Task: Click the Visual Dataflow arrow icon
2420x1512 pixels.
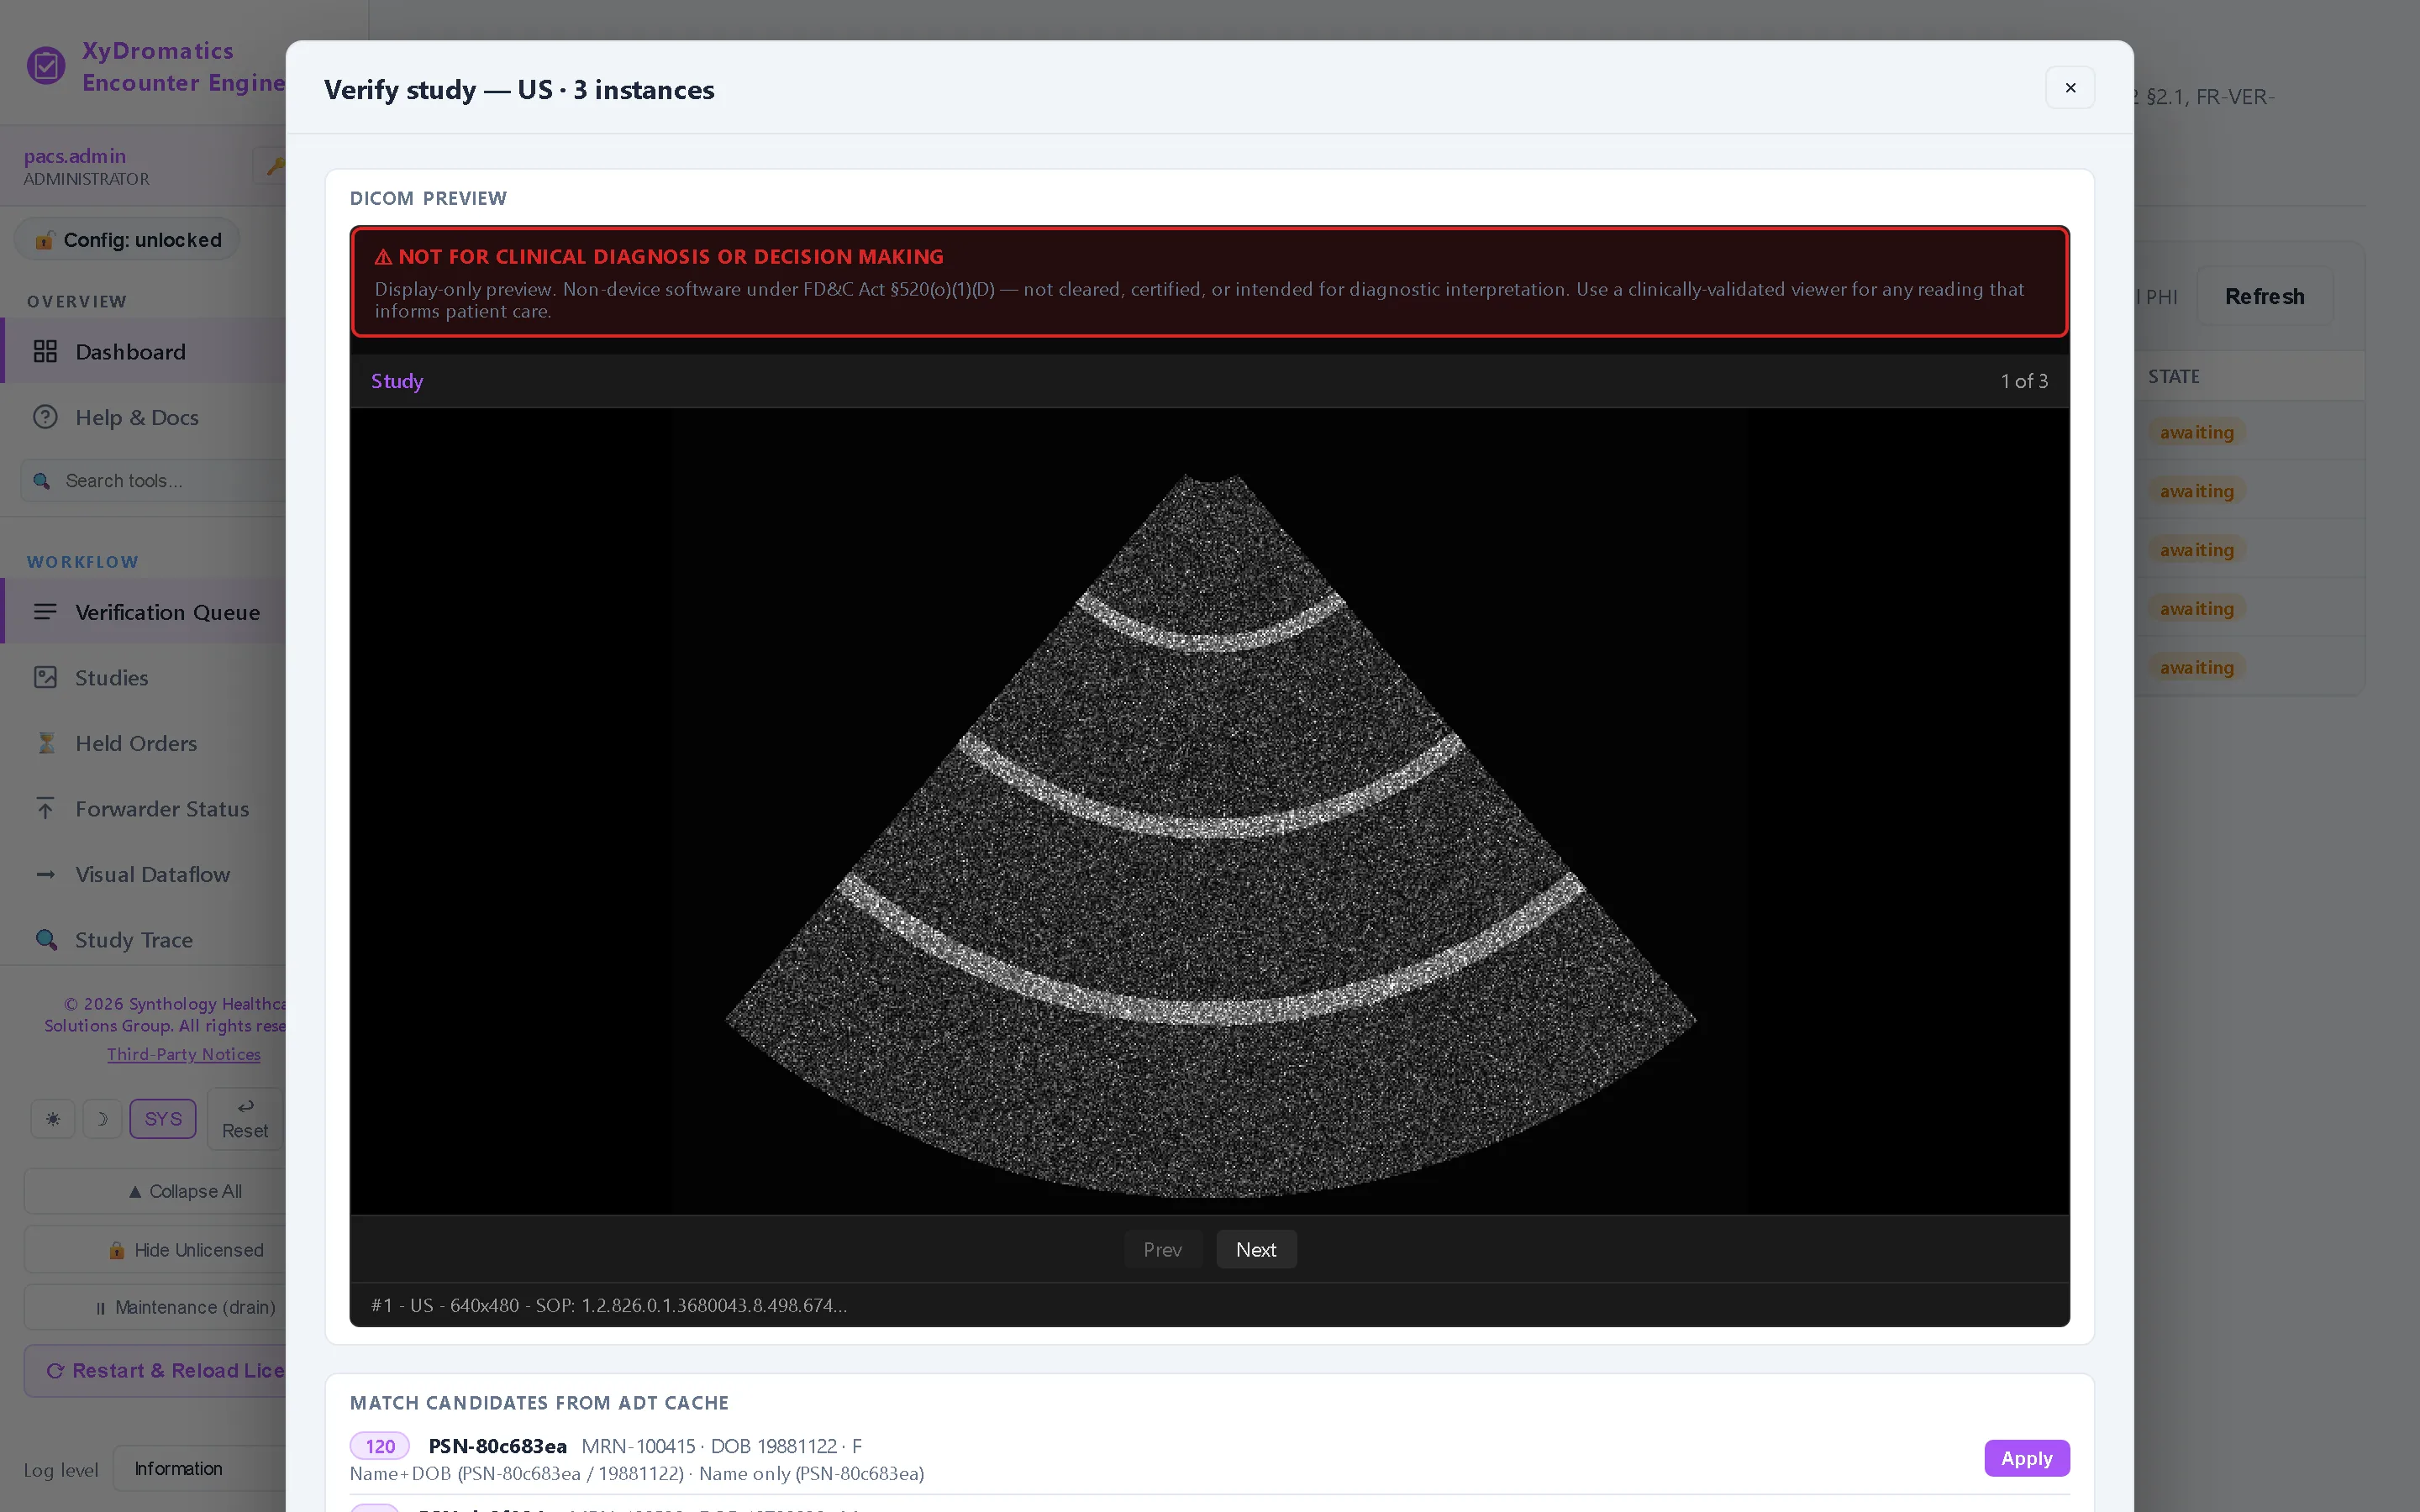Action: [x=45, y=874]
